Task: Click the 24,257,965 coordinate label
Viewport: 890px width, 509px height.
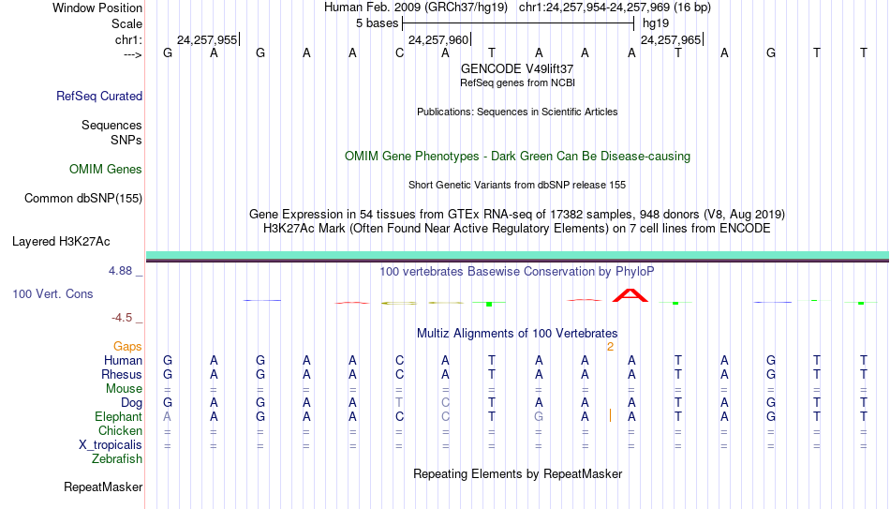Action: (x=671, y=39)
